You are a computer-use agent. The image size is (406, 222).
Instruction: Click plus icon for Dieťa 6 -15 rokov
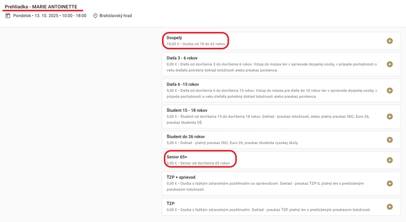pos(390,90)
